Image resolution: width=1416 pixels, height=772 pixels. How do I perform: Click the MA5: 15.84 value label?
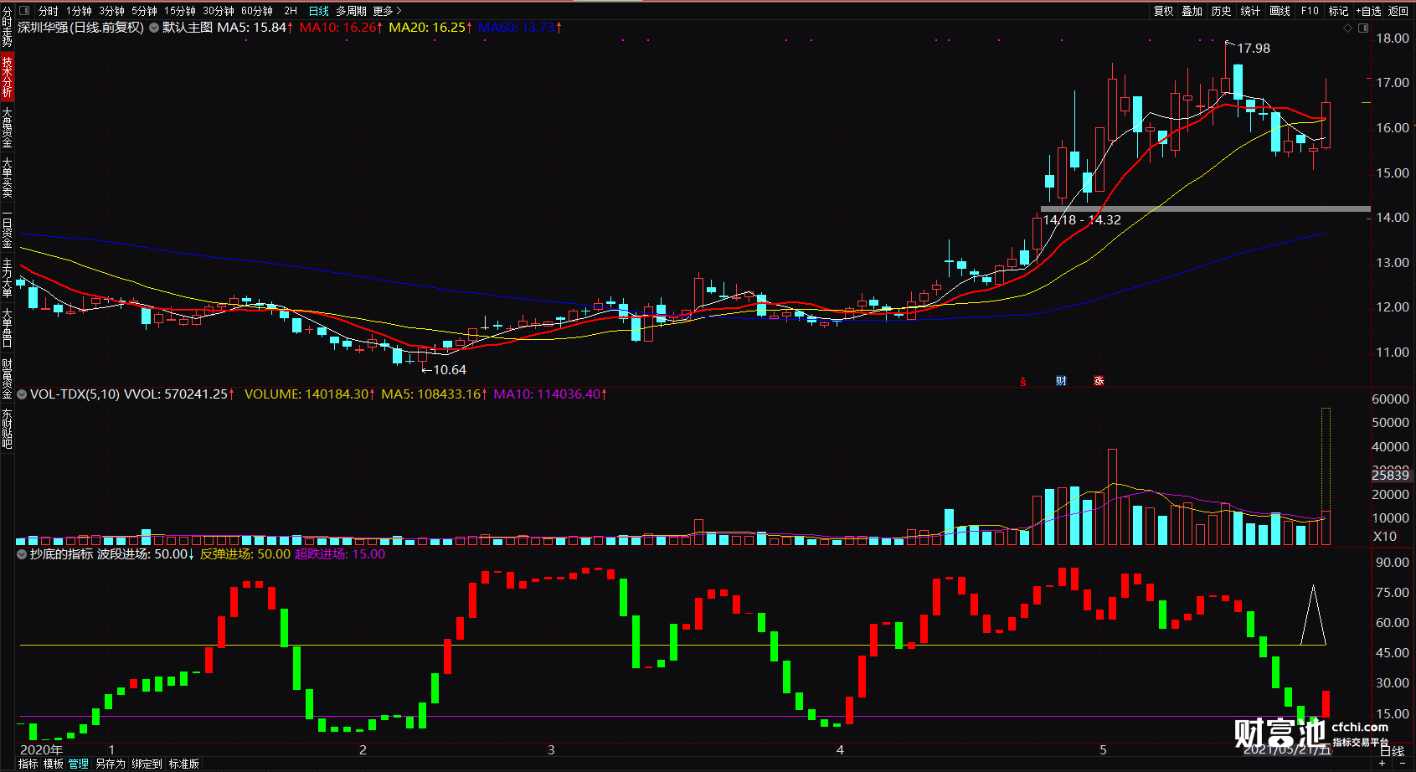pyautogui.click(x=255, y=28)
